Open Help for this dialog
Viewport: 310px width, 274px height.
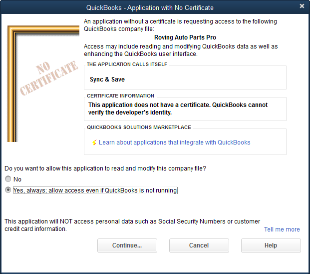tap(271, 245)
